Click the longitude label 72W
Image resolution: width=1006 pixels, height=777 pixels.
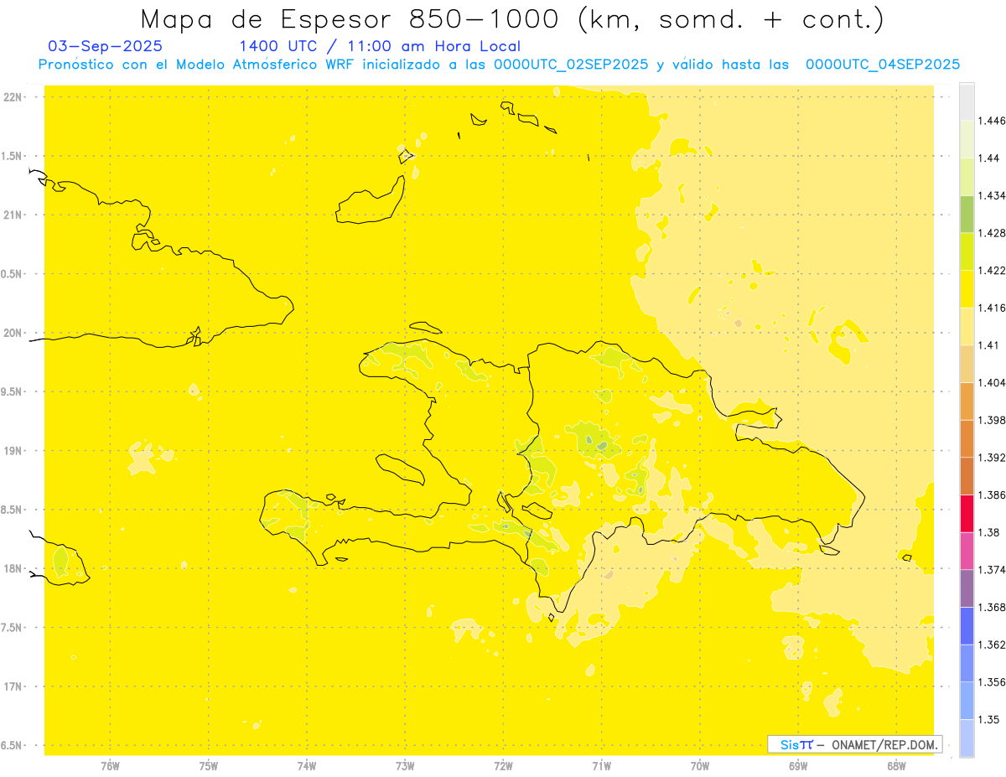click(504, 766)
